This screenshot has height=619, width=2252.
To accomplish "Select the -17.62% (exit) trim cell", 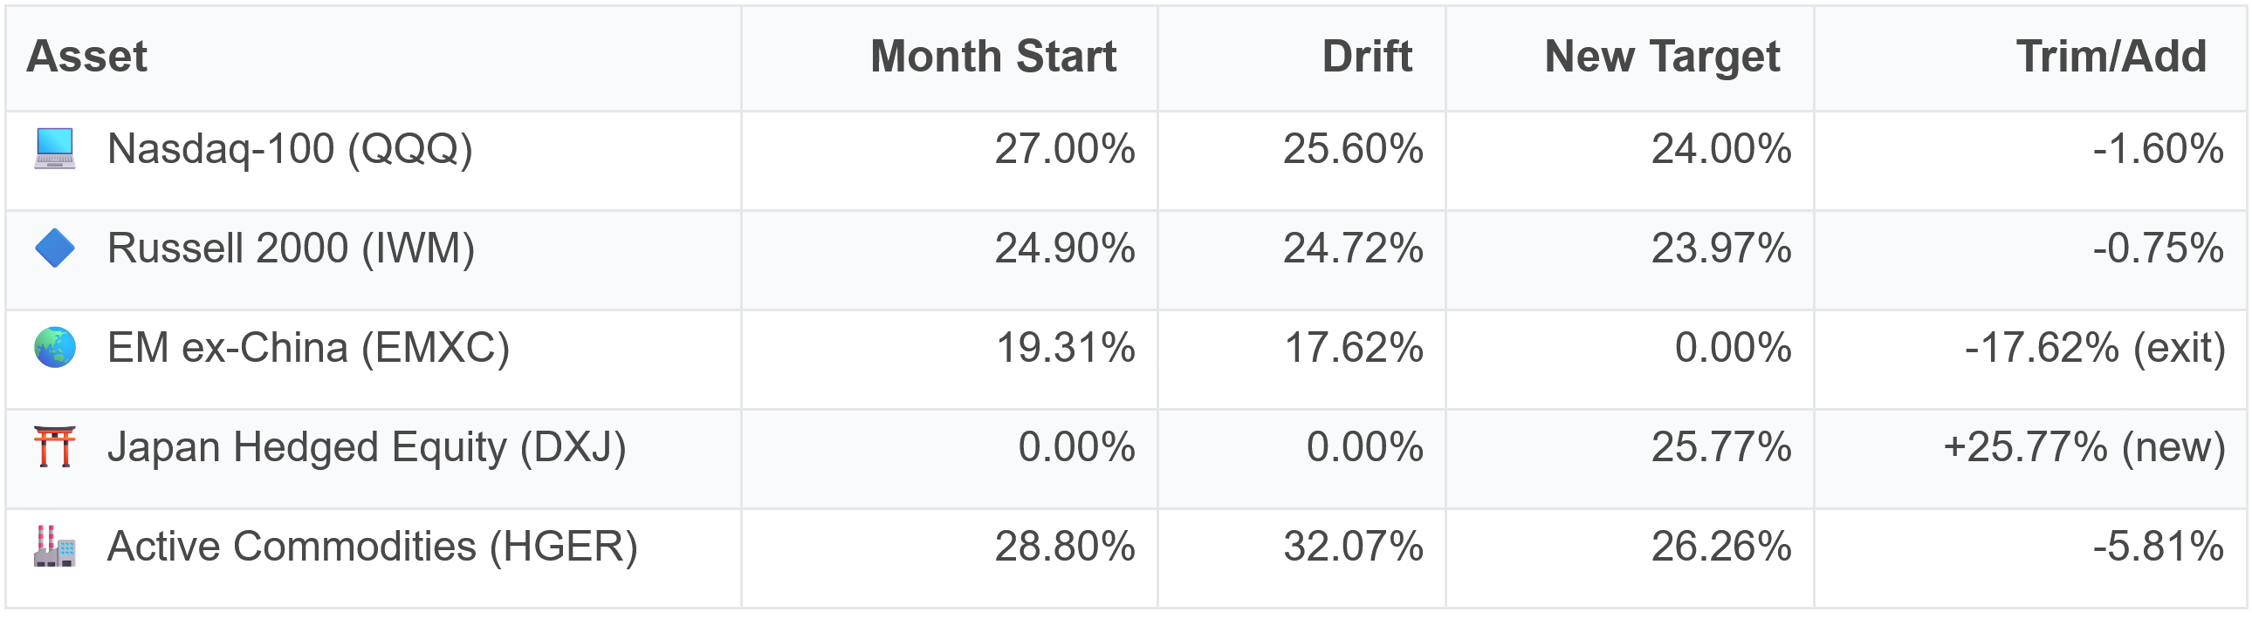I will pyautogui.click(x=2095, y=348).
